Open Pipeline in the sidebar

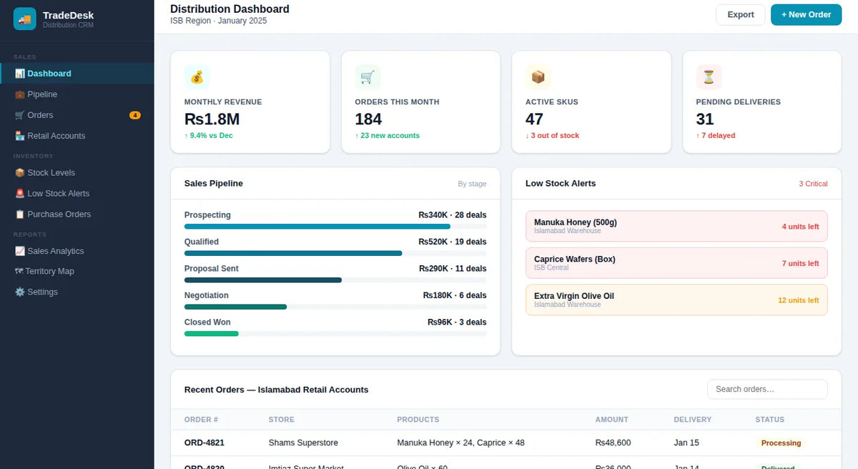click(x=77, y=94)
